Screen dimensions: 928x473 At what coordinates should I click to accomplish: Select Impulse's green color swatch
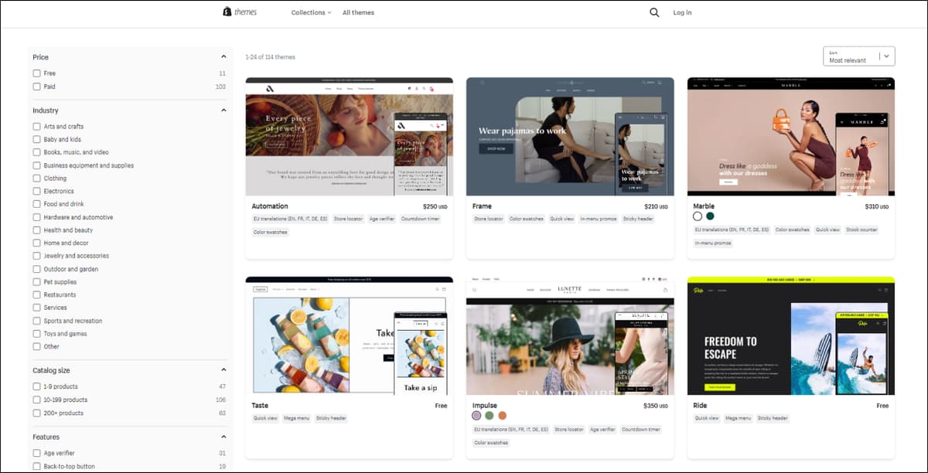pos(490,415)
